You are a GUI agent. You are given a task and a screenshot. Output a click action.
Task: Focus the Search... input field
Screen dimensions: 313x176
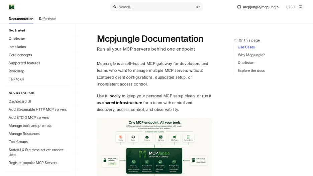pyautogui.click(x=156, y=7)
